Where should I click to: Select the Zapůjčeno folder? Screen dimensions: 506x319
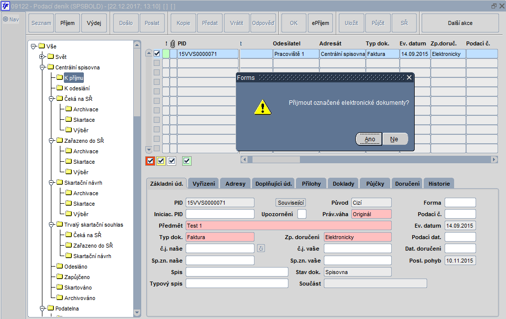(77, 277)
